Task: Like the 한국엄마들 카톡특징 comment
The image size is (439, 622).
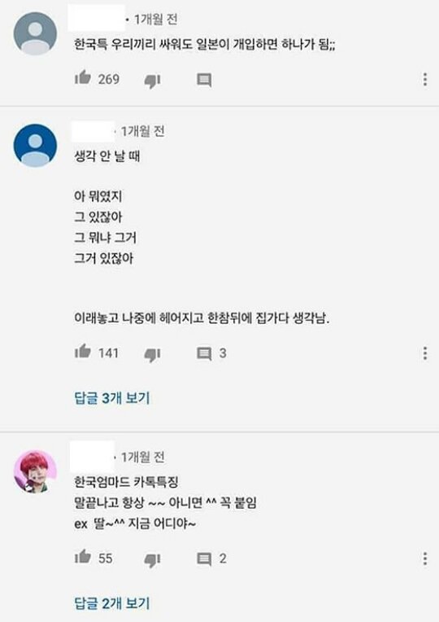Action: pos(83,556)
